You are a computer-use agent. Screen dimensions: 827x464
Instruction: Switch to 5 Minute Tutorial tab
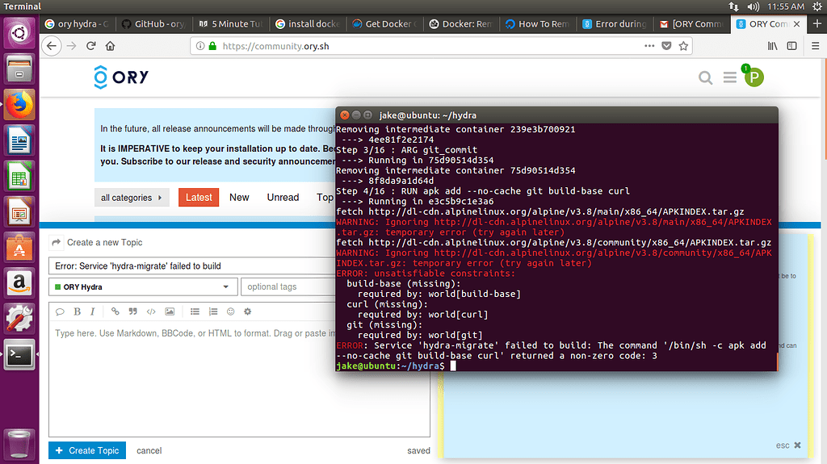230,23
